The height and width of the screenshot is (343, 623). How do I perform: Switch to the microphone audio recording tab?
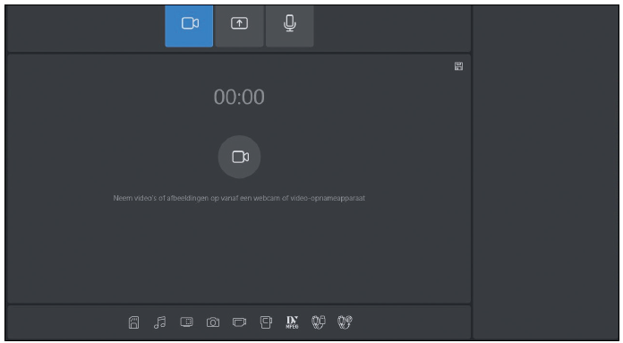290,26
